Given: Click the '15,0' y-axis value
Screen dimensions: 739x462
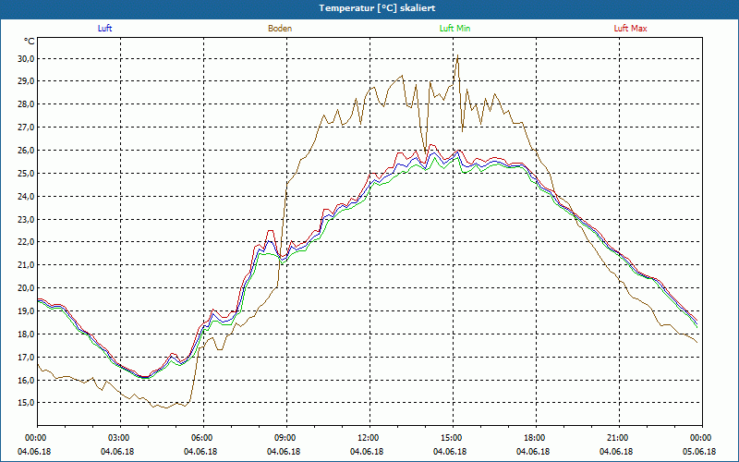Looking at the screenshot, I should 26,403.
